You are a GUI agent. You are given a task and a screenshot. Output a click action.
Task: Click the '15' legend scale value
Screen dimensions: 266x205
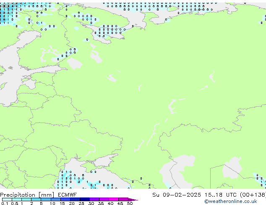pos(62,203)
